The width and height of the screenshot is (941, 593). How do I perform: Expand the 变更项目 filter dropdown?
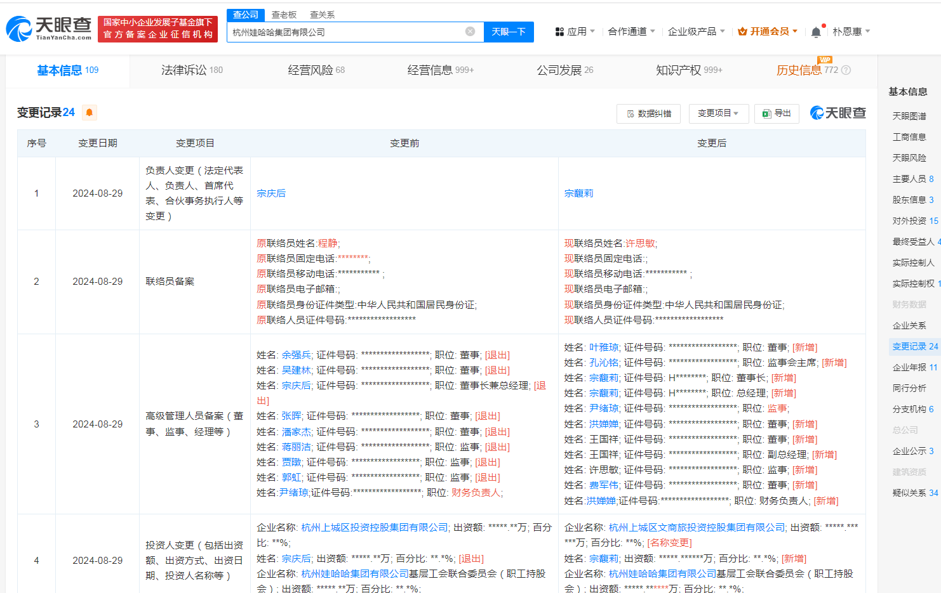(719, 114)
